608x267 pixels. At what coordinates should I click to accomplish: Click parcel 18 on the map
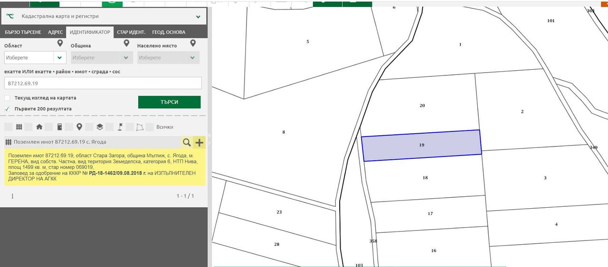425,178
